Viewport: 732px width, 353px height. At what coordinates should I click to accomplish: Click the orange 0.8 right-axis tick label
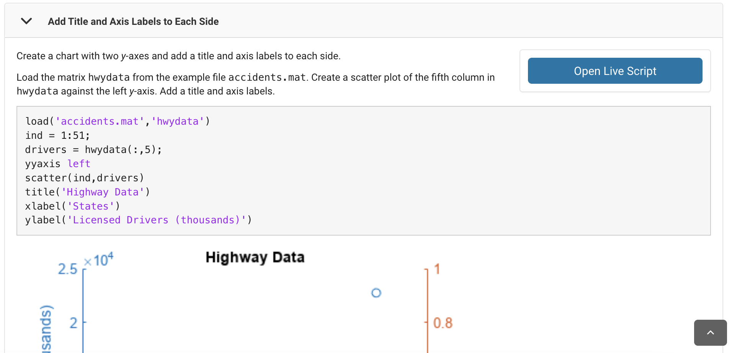click(x=443, y=323)
